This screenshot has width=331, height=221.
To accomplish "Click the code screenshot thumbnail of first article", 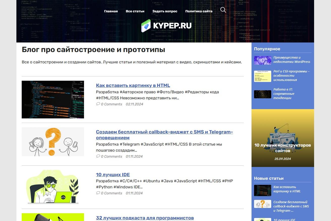I will point(53,100).
